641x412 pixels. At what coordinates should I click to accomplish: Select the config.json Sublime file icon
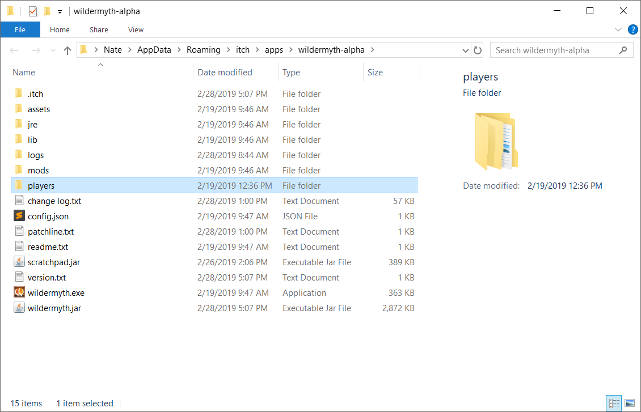coord(19,216)
